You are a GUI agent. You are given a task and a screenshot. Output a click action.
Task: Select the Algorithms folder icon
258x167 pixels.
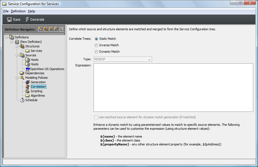tap(28, 96)
